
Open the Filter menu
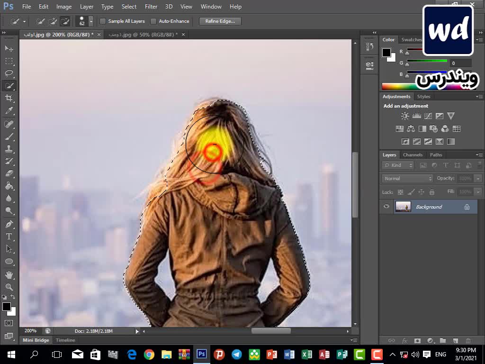(x=151, y=7)
